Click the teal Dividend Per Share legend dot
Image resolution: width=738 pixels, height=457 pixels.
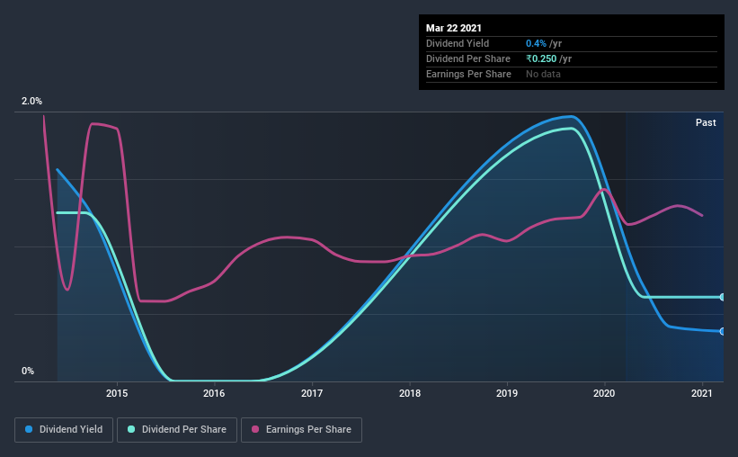coord(131,429)
